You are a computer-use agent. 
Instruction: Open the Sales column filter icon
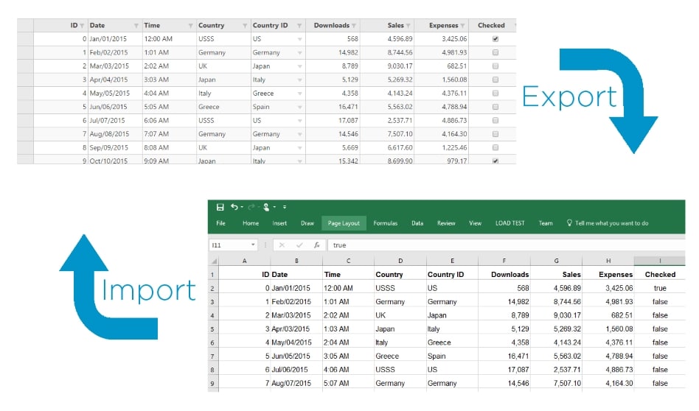coord(408,26)
